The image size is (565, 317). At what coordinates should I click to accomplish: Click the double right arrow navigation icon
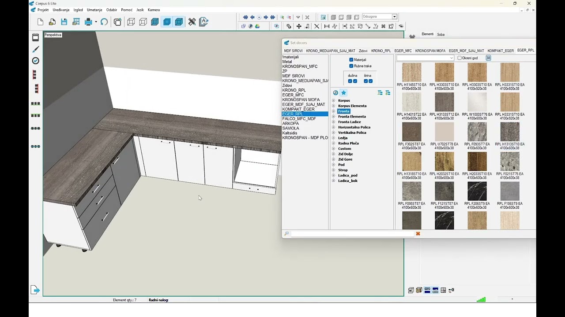(272, 17)
